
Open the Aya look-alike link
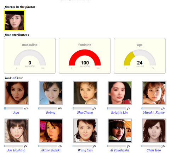point(16,113)
